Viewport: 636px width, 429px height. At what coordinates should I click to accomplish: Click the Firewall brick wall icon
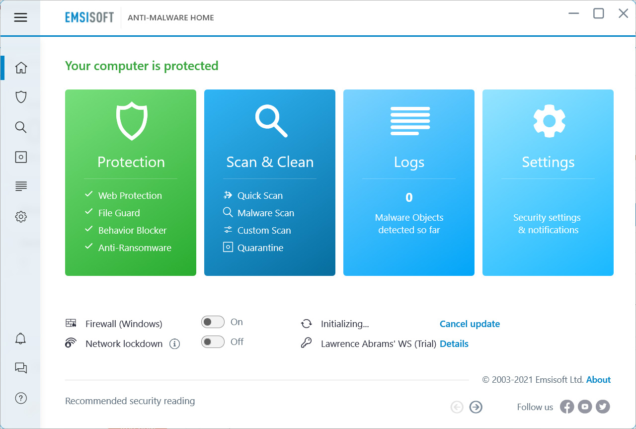coord(71,323)
